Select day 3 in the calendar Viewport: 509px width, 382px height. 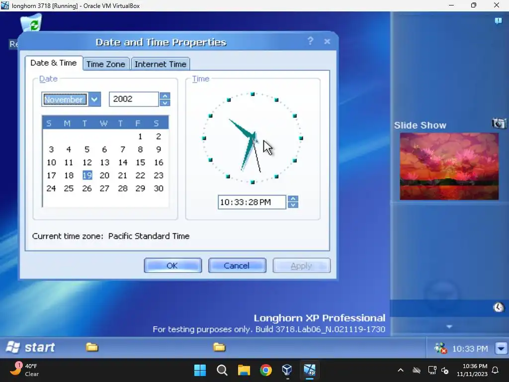tap(51, 149)
